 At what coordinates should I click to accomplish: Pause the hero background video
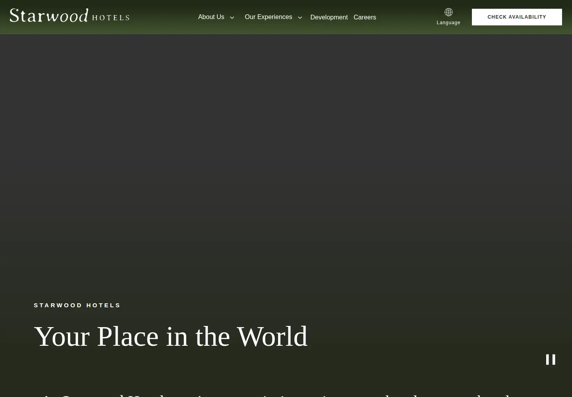click(551, 360)
